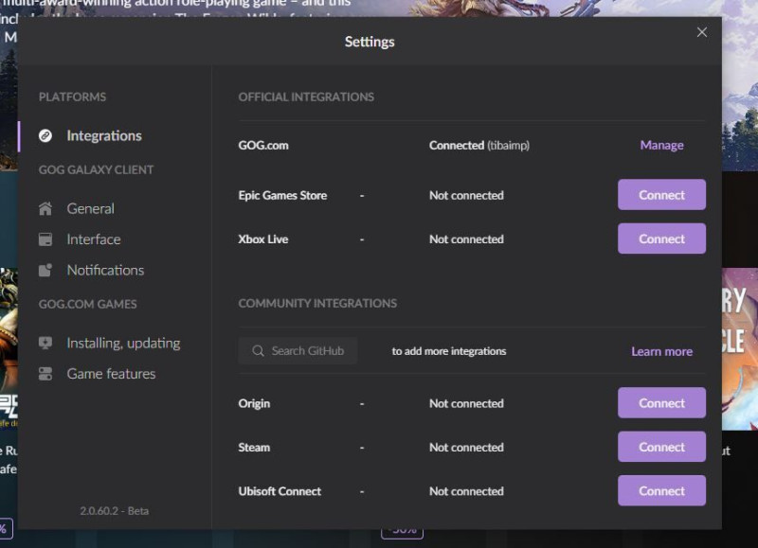Connect Steam integration
758x548 pixels.
tap(661, 447)
